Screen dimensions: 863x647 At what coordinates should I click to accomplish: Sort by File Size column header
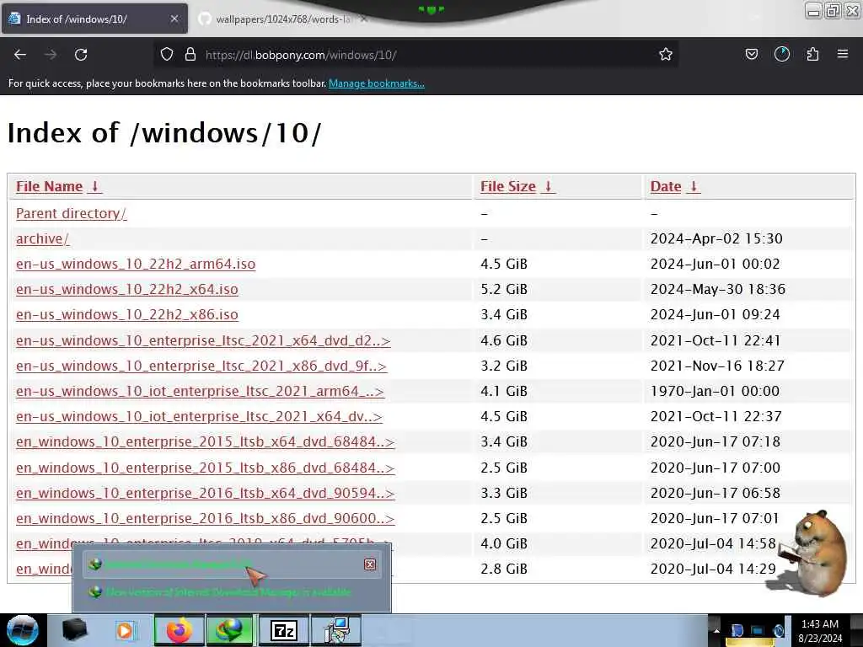[x=517, y=186]
